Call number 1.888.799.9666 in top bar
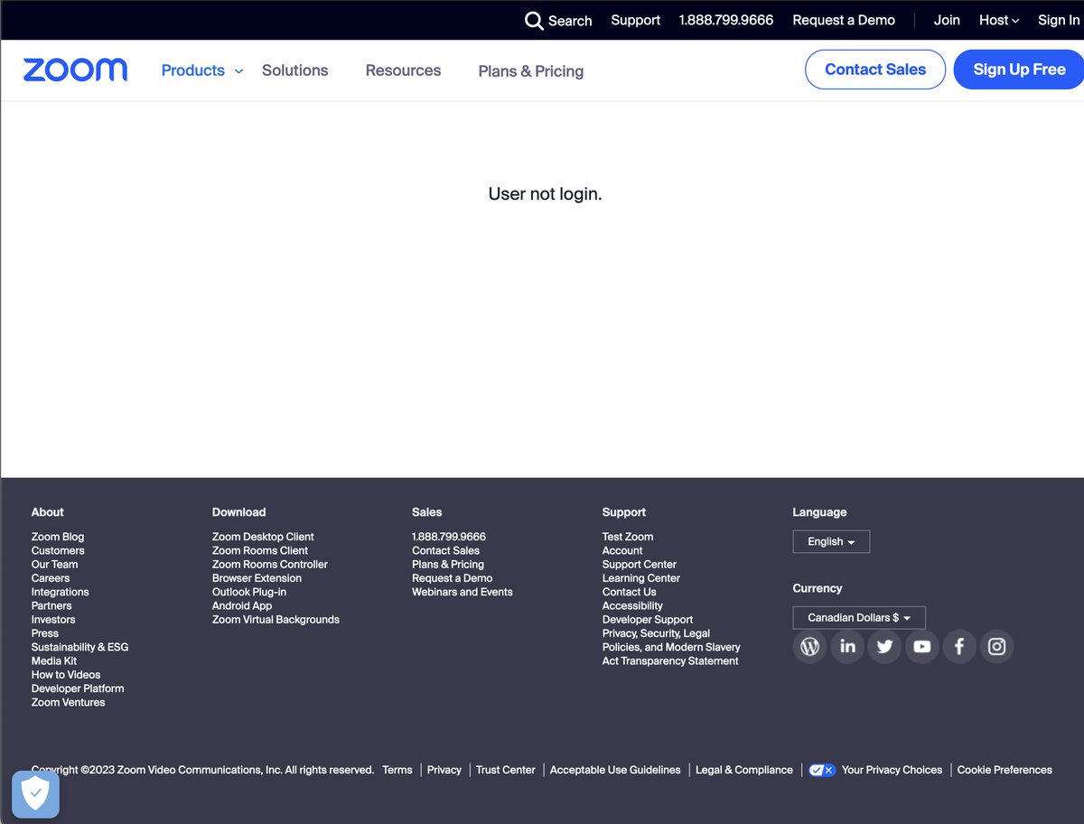This screenshot has height=824, width=1084. (726, 20)
